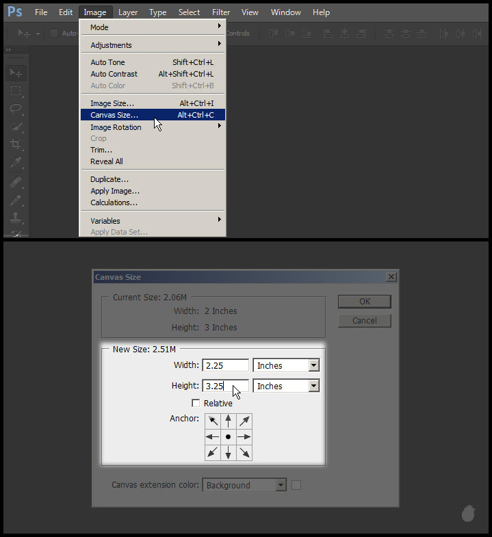Choose Auto Tone menu entry
The image size is (492, 537).
tap(153, 62)
